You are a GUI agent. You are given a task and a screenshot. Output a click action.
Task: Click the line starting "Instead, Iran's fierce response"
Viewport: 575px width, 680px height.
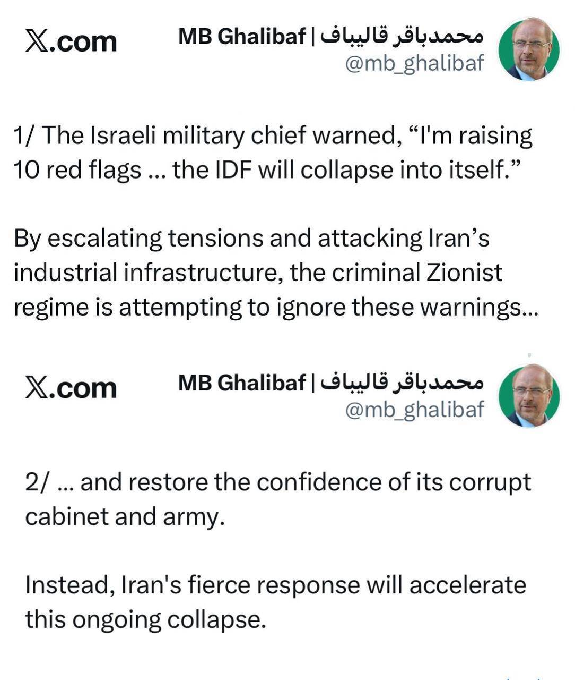(x=276, y=585)
